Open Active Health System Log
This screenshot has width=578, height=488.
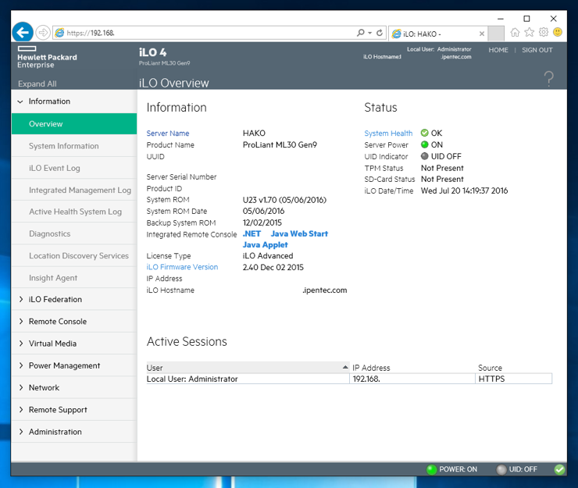point(74,212)
